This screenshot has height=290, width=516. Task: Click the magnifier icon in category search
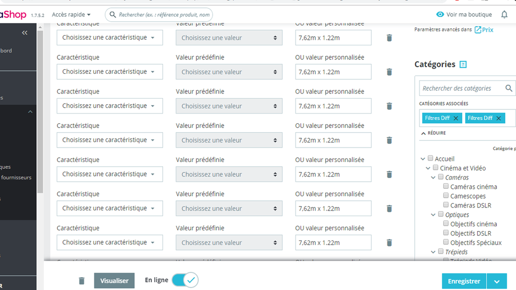[x=509, y=88]
